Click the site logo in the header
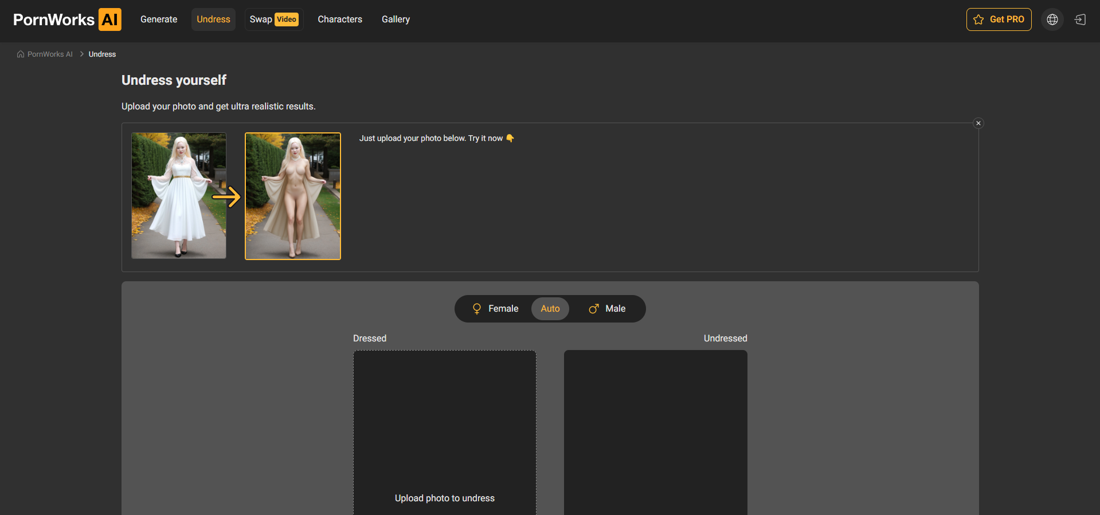 click(x=67, y=19)
